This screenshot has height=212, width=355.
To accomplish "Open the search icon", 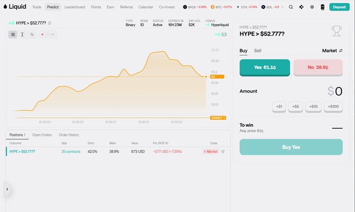I will 291,7.
